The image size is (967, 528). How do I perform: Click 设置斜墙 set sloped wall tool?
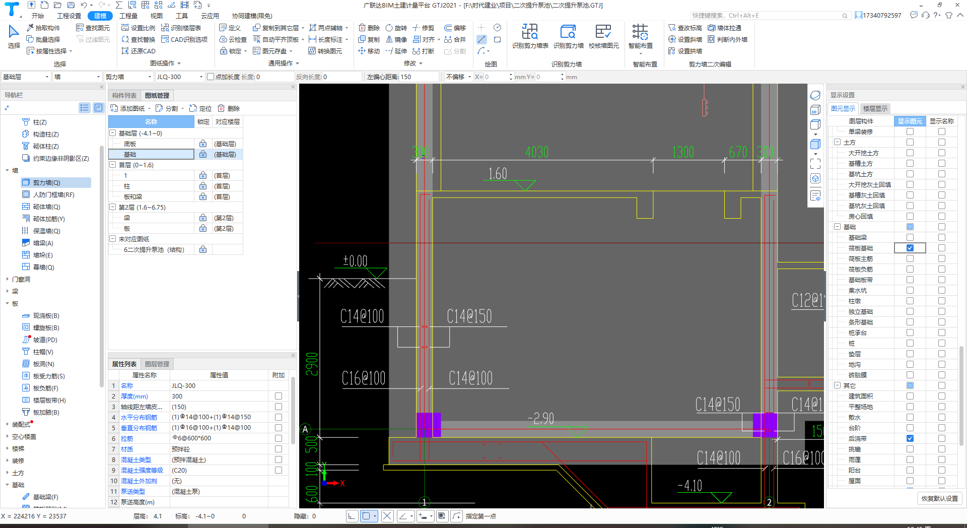(x=685, y=39)
